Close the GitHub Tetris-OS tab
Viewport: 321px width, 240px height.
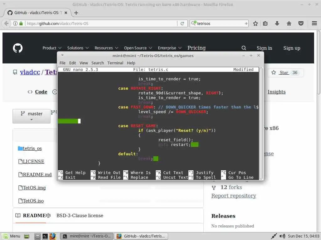66,12
